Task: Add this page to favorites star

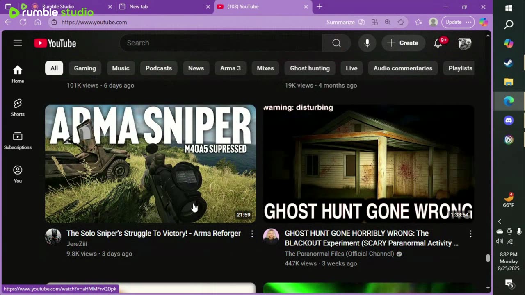Action: 401,22
